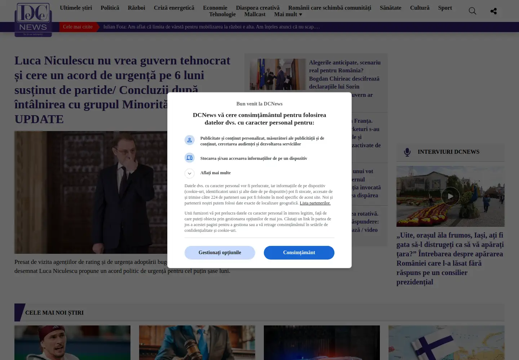Open the tennis player news thumbnail
The height and width of the screenshot is (360, 519).
point(72,343)
